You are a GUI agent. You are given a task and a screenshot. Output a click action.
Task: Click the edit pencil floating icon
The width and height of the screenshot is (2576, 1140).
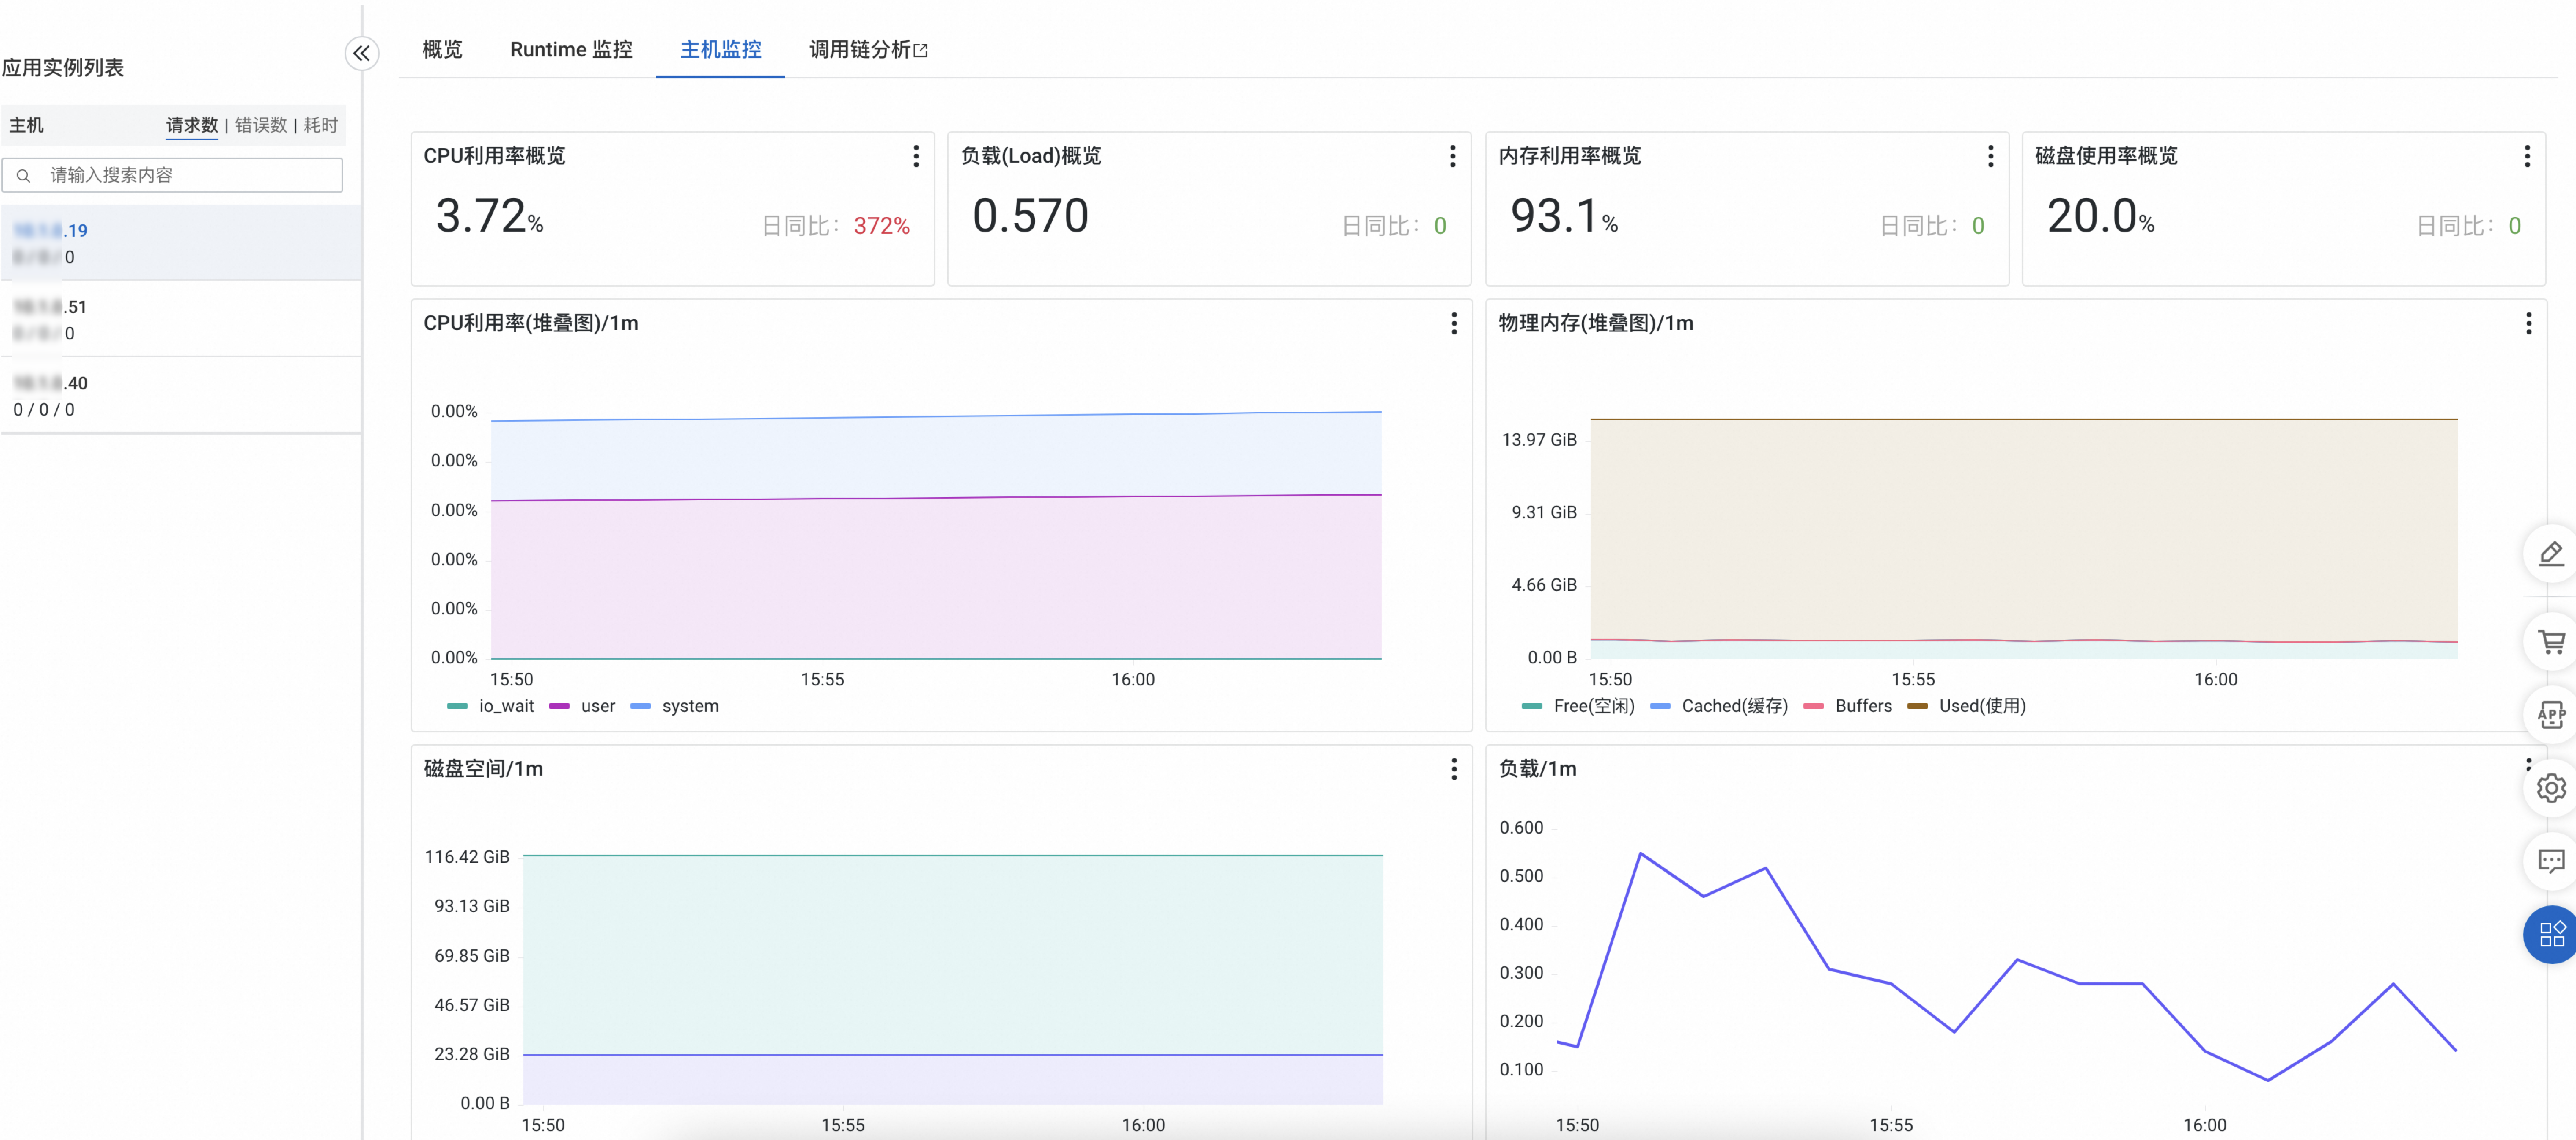2551,553
